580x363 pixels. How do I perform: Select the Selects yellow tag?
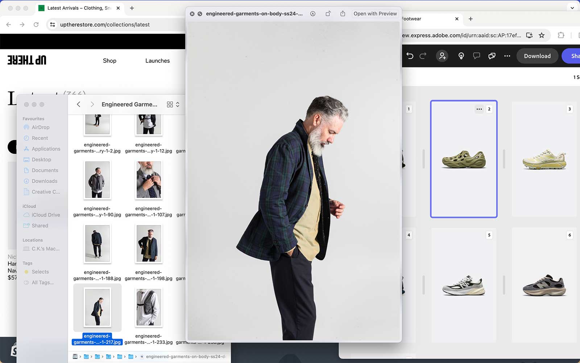pos(40,272)
